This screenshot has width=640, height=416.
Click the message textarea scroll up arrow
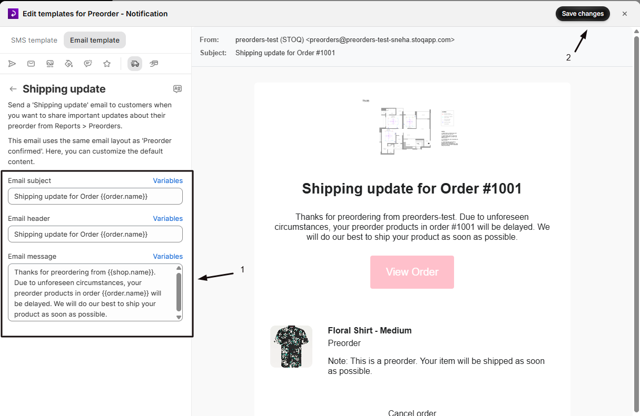point(179,268)
